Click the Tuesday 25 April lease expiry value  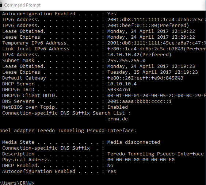pos(153,72)
